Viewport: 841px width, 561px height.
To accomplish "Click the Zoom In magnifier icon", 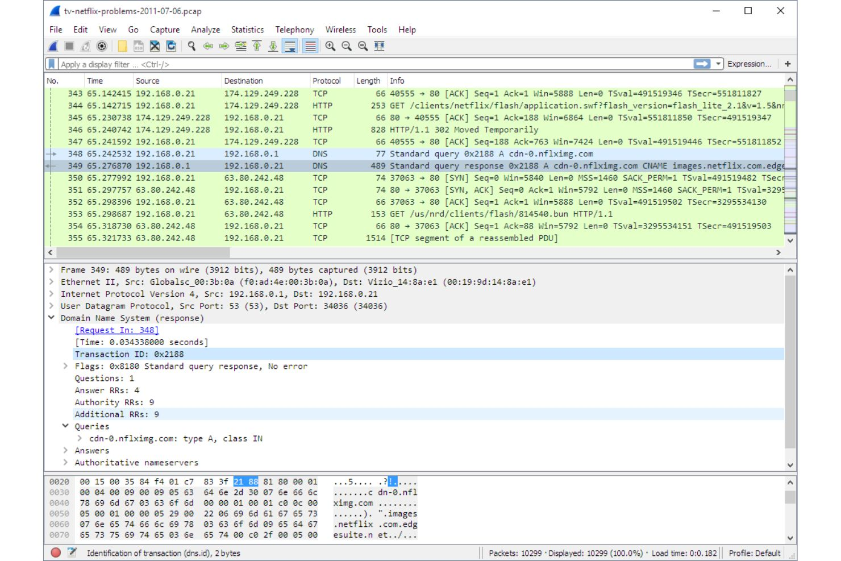I will coord(329,47).
